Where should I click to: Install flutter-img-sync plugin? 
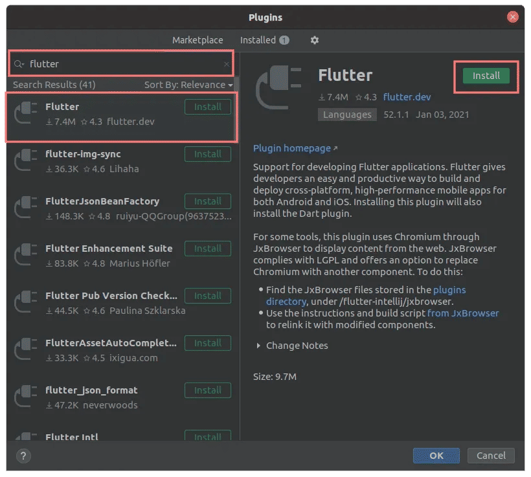(208, 154)
